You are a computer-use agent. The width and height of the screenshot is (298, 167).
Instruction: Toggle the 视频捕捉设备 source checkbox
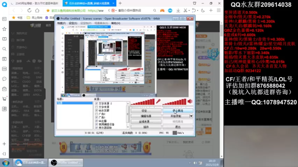pyautogui.click(x=96, y=124)
